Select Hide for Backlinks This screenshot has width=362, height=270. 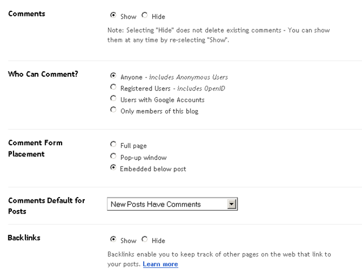145,239
